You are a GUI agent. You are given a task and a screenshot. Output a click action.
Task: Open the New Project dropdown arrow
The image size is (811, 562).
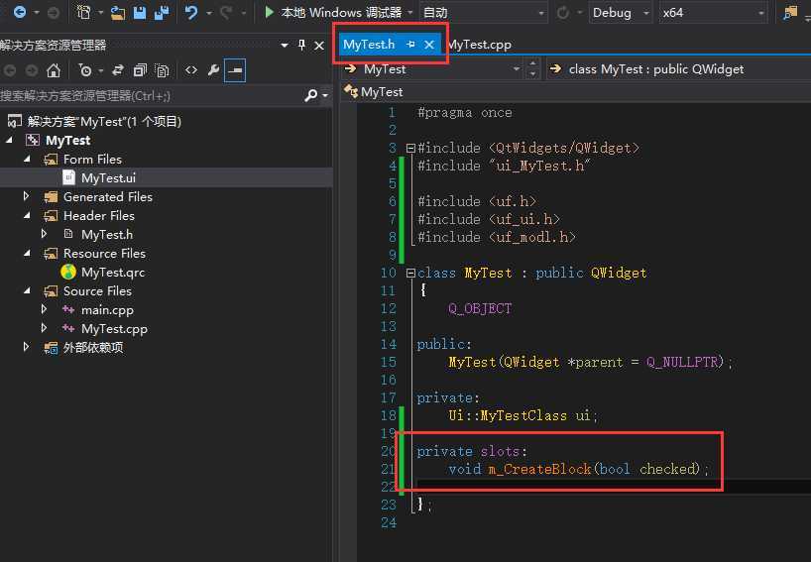(x=100, y=13)
